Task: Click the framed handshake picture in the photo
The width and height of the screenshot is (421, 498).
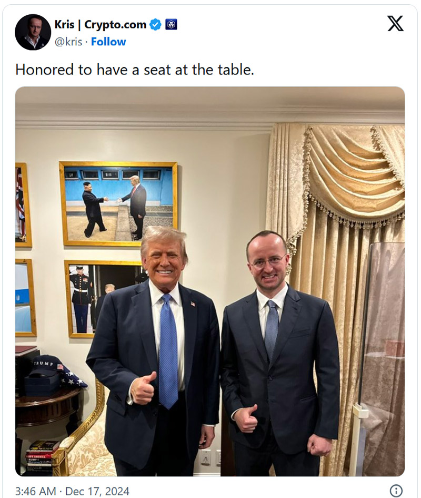Action: click(118, 204)
